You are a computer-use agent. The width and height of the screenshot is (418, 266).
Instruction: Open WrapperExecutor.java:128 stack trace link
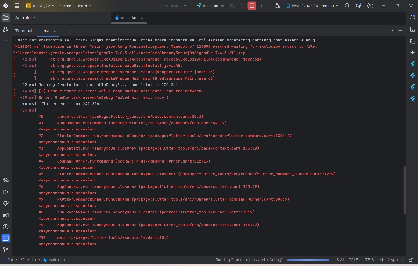pos(185,72)
